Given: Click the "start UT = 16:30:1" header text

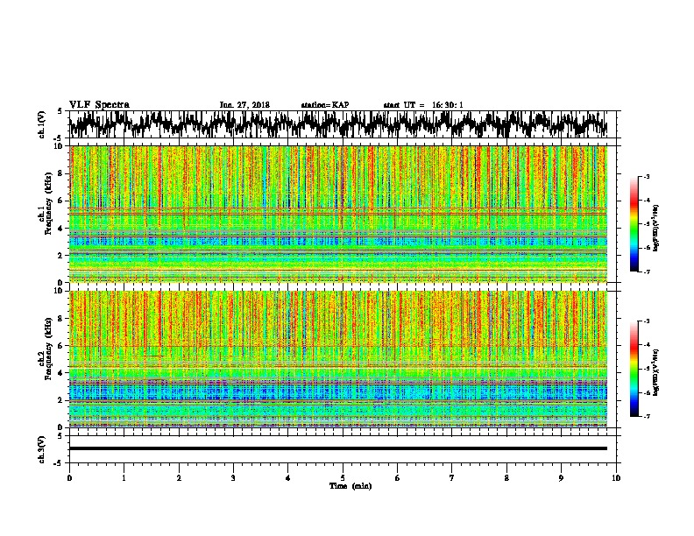Looking at the screenshot, I should (423, 105).
